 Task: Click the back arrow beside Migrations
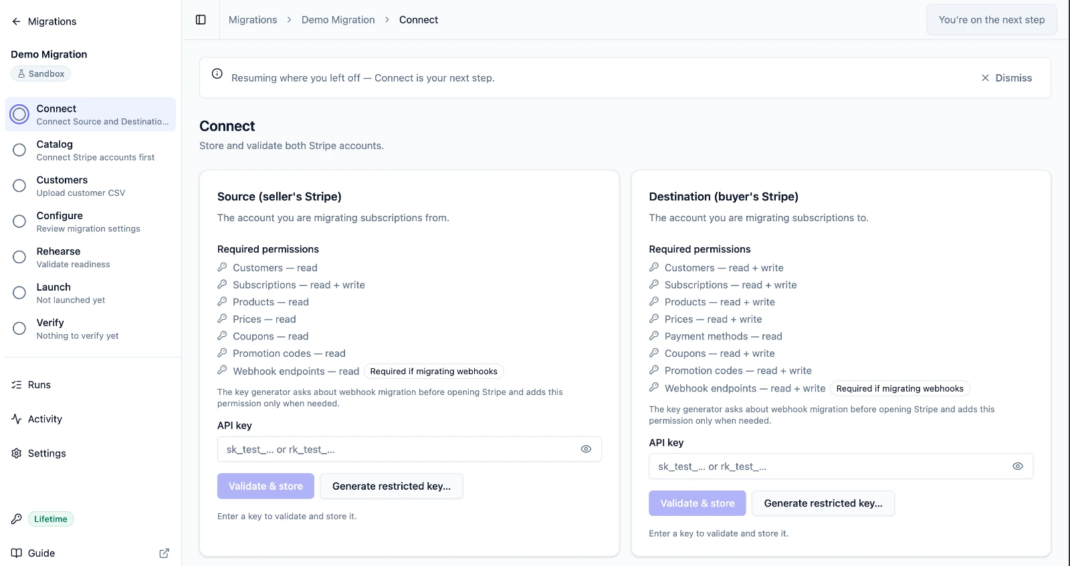coord(16,21)
